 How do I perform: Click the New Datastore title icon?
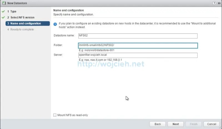(x=4, y=3)
